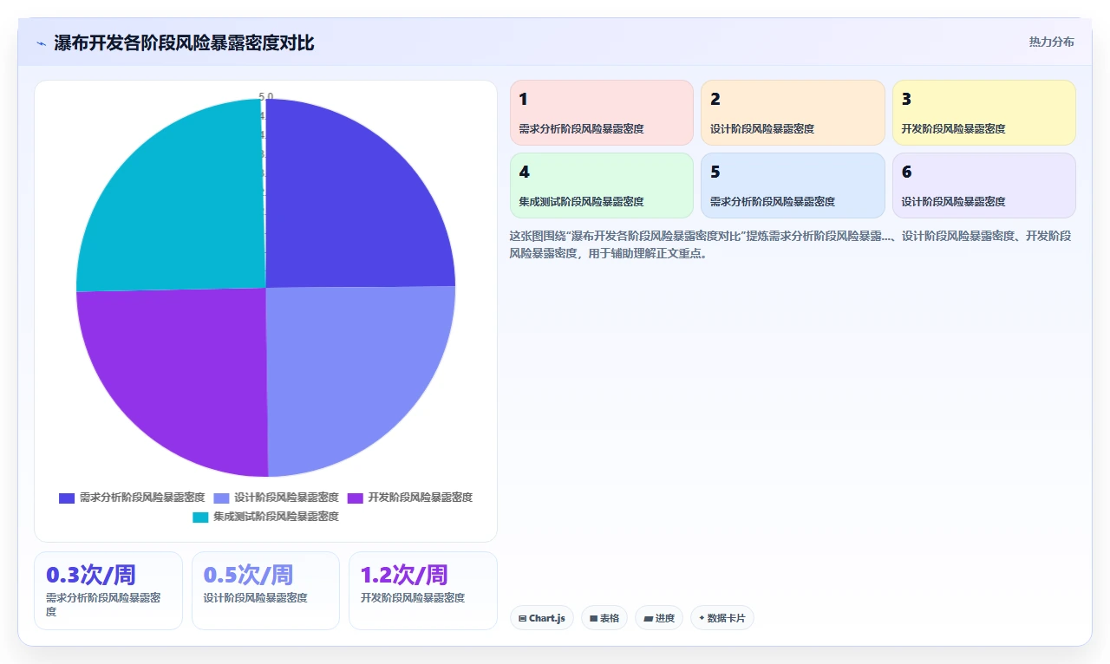Click the 开发阶段风险暴露密度 legend label text

click(421, 498)
